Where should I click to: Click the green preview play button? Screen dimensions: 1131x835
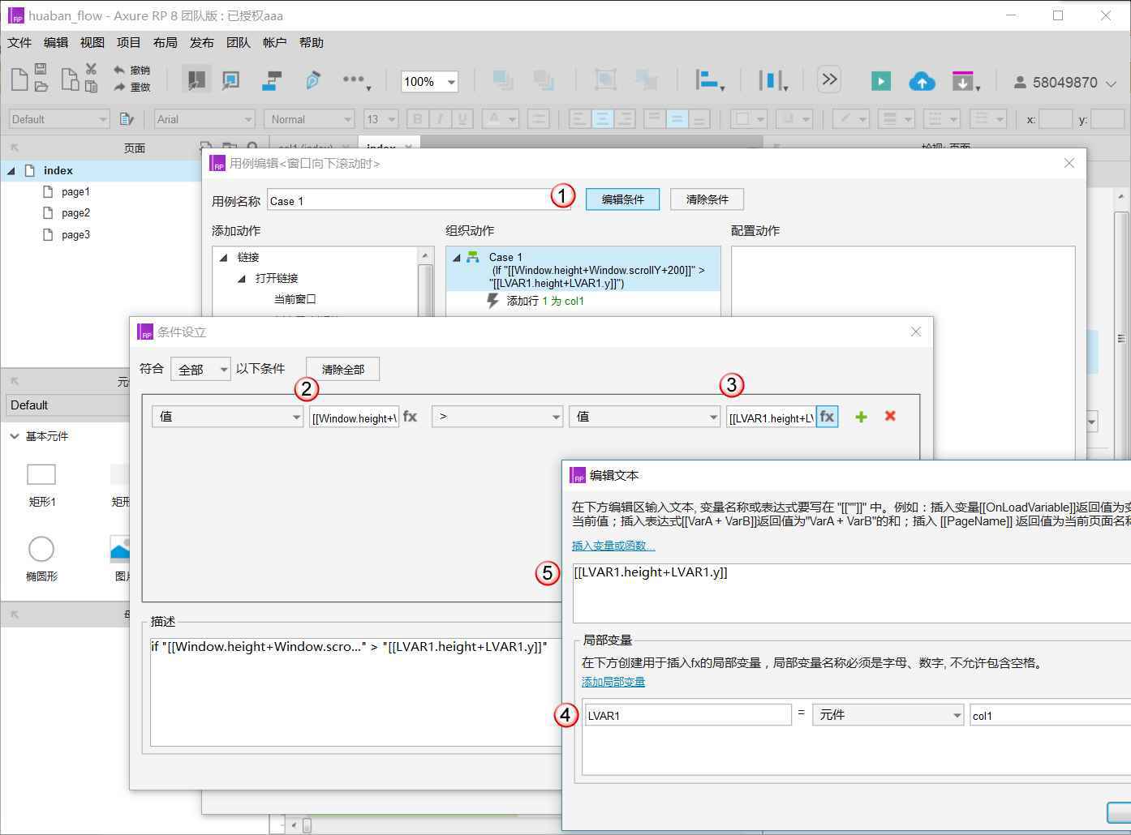click(880, 81)
